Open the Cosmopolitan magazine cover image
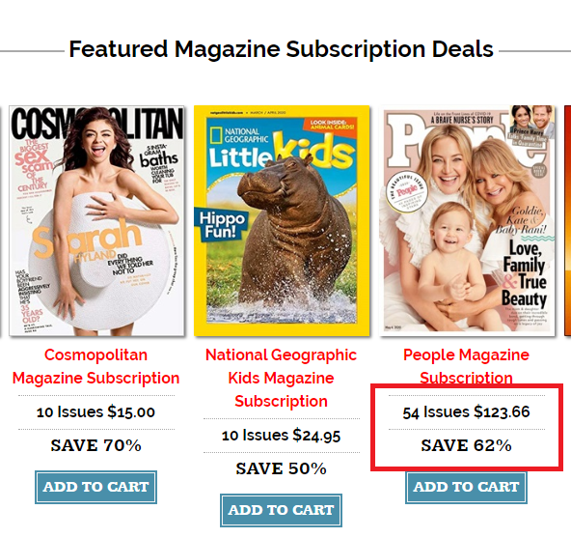 (x=96, y=220)
